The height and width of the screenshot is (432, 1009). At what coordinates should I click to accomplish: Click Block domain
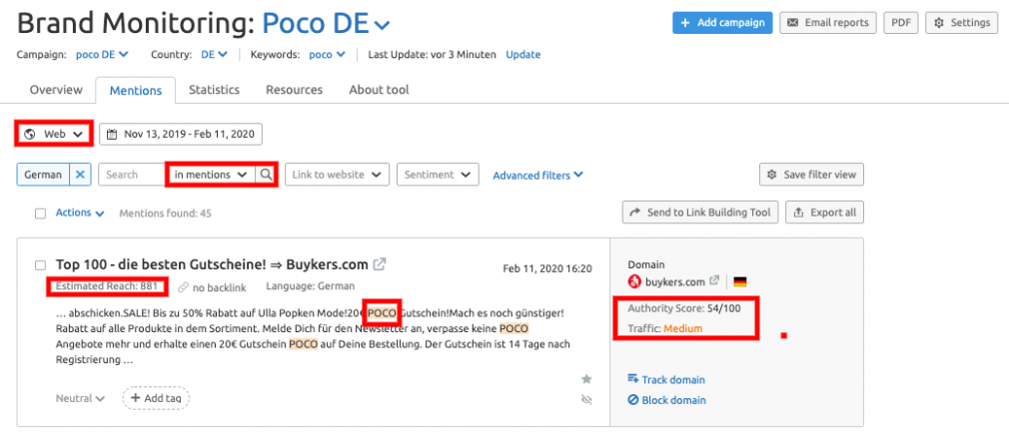(666, 400)
